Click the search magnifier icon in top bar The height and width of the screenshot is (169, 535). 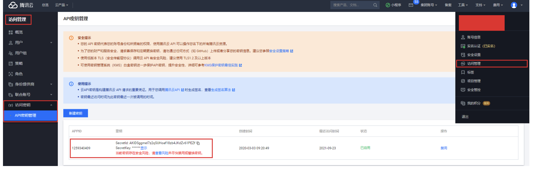(x=375, y=5)
